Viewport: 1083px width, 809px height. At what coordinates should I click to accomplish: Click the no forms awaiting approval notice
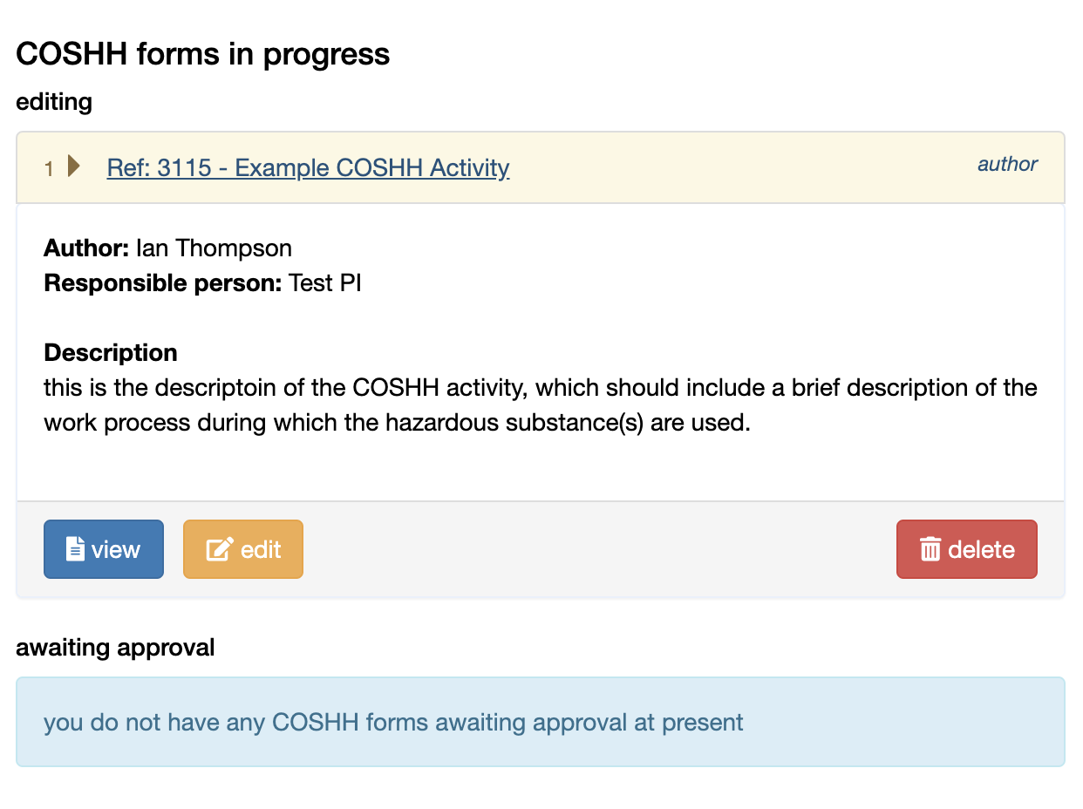tap(393, 722)
